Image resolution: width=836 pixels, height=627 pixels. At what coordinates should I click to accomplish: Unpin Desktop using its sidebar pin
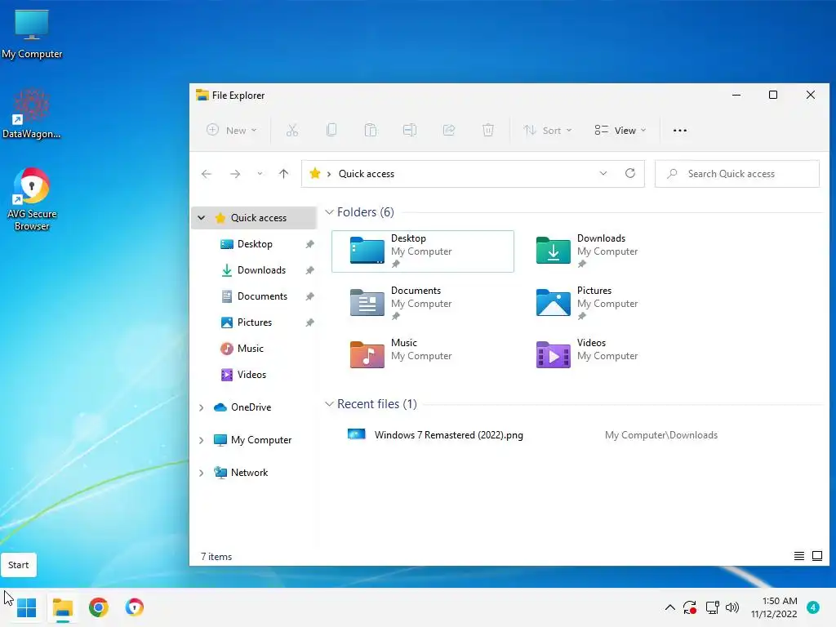pyautogui.click(x=309, y=244)
